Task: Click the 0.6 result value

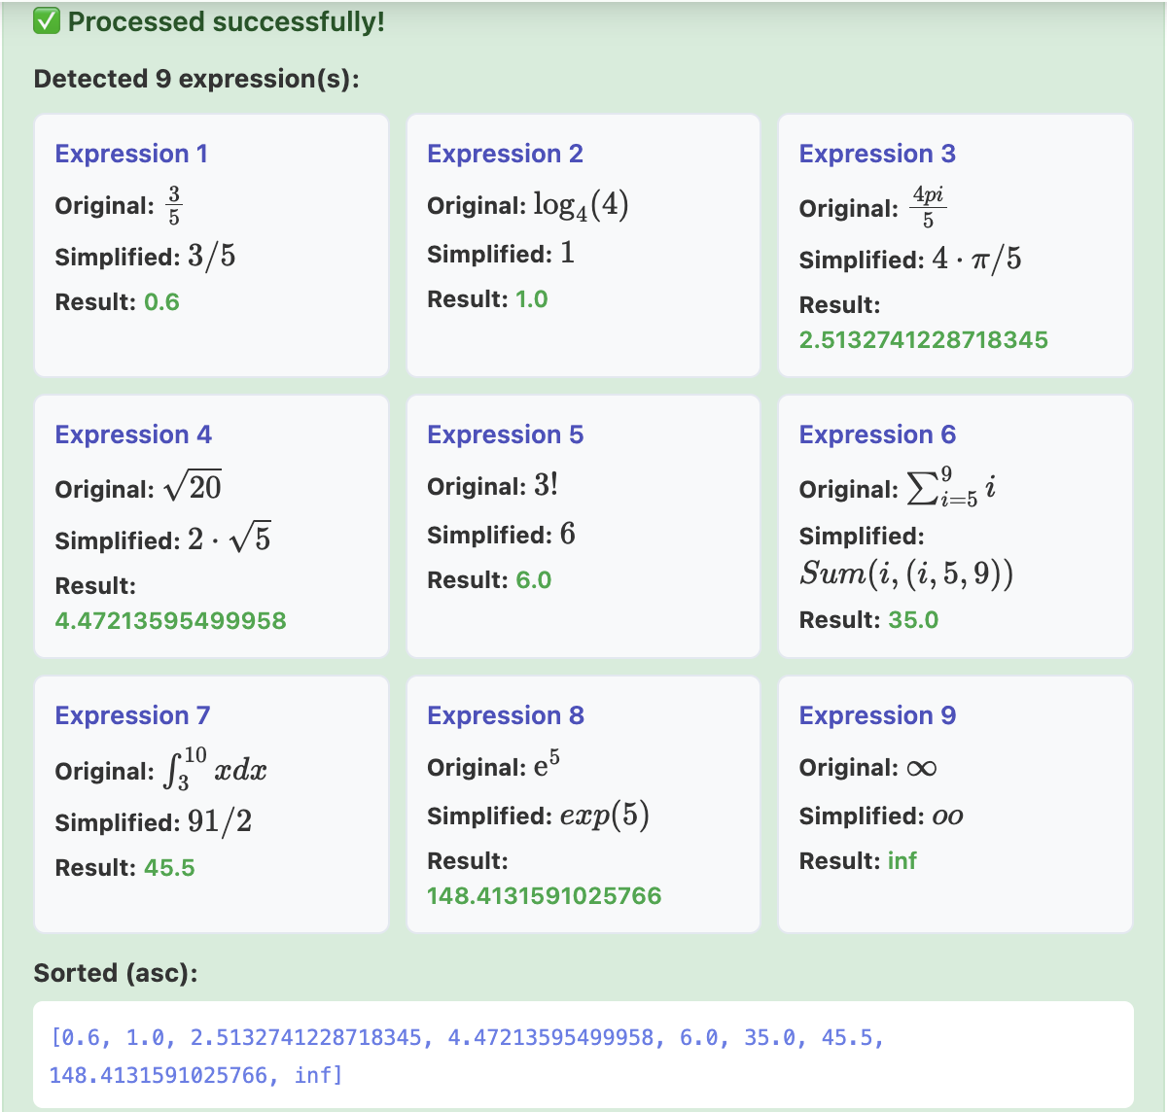Action: pyautogui.click(x=161, y=302)
